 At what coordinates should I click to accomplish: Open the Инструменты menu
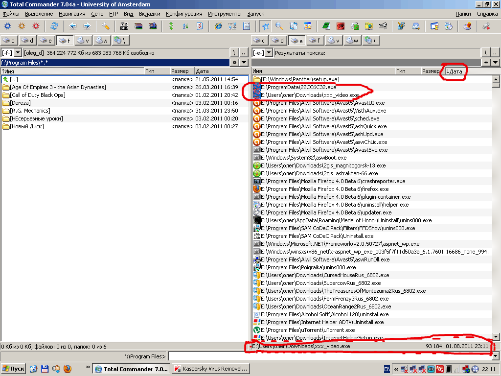pyautogui.click(x=225, y=14)
